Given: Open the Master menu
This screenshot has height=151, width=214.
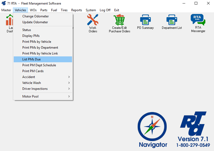Looking at the screenshot, I should tap(6, 10).
